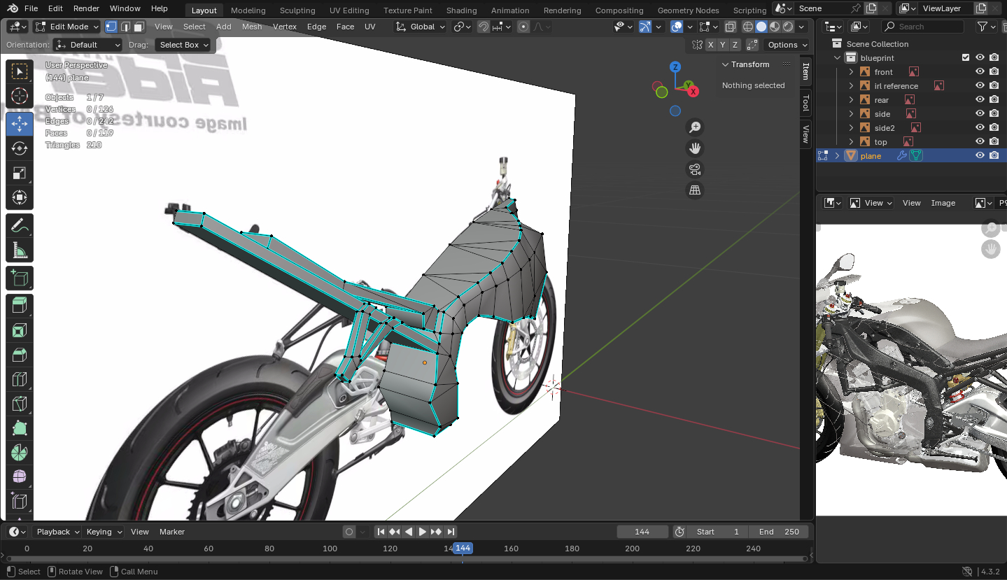The width and height of the screenshot is (1007, 580).
Task: Hide the plane object in outliner
Action: click(980, 155)
